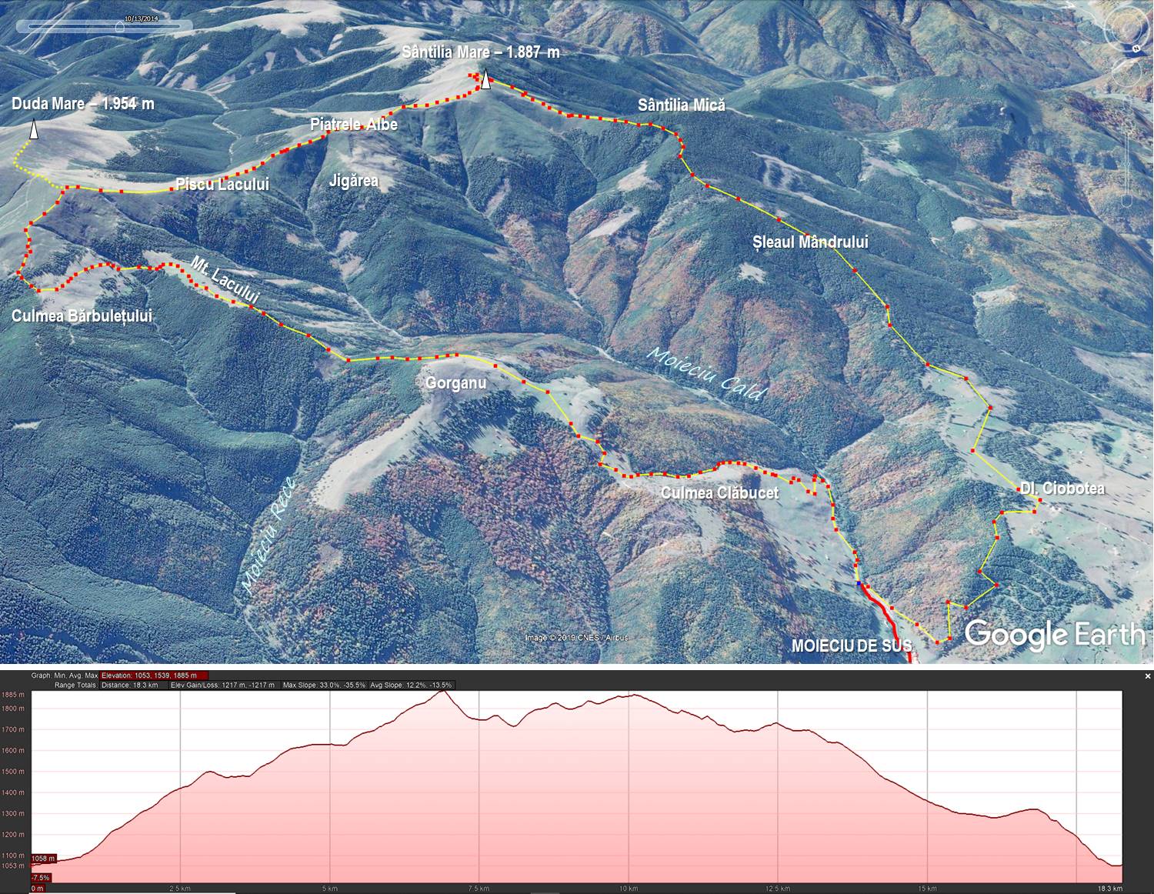The height and width of the screenshot is (894, 1154).
Task: Click the Distance 18.3 km range total
Action: 130,685
